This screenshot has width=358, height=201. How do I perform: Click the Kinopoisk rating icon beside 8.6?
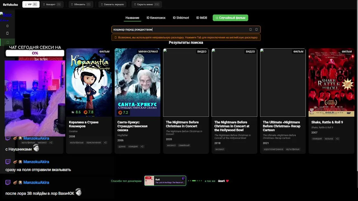tap(73, 112)
